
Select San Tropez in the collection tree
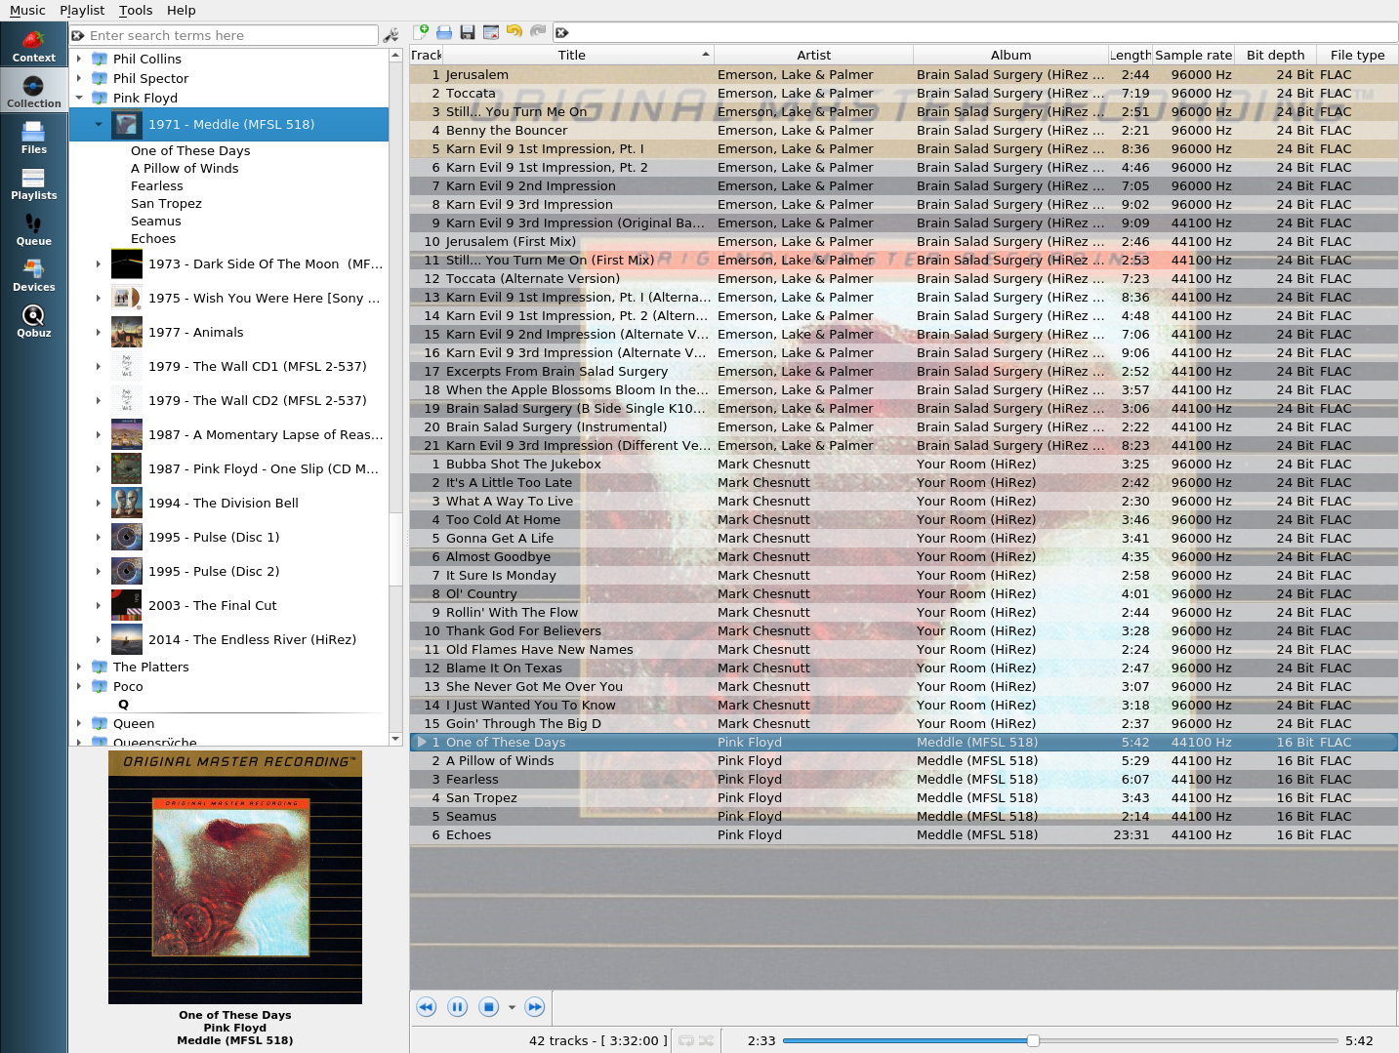[x=167, y=203]
